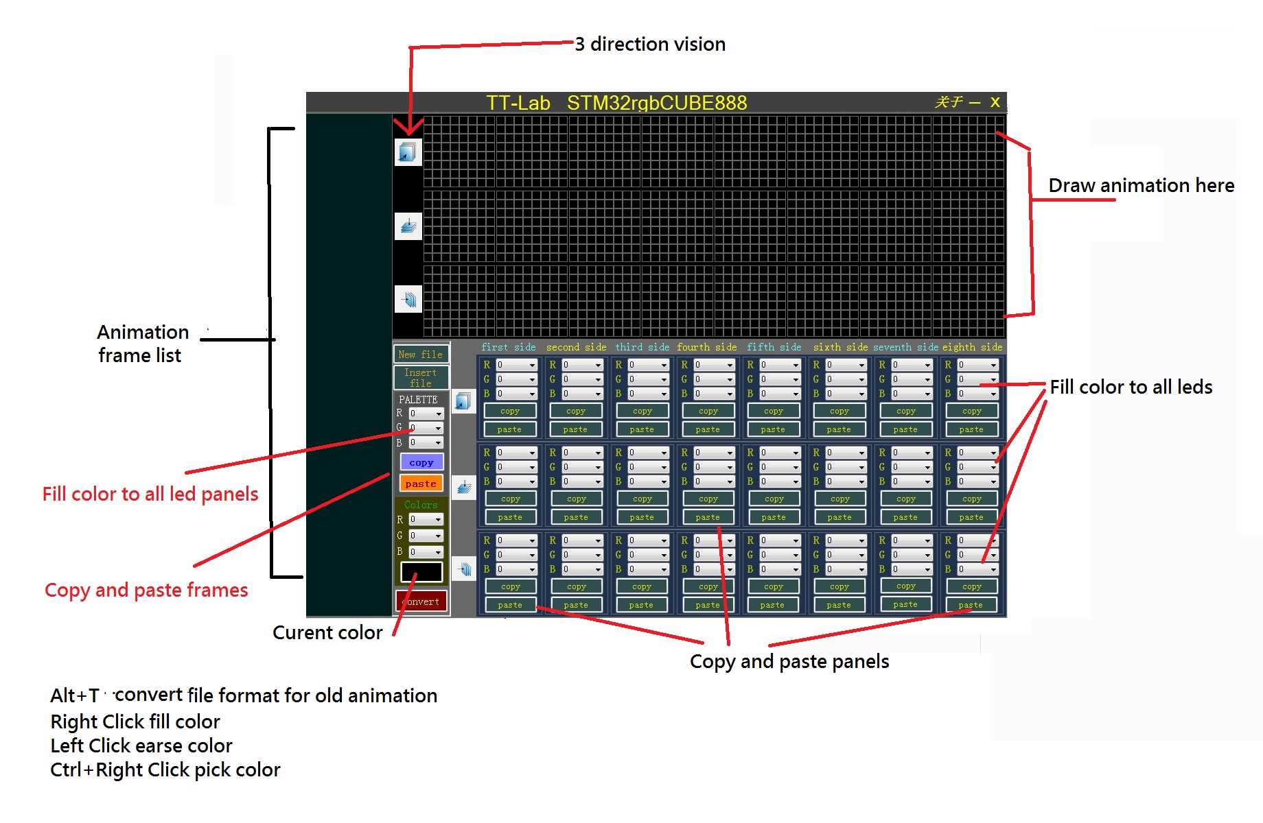
Task: Click the black current color swatch
Action: [x=421, y=571]
